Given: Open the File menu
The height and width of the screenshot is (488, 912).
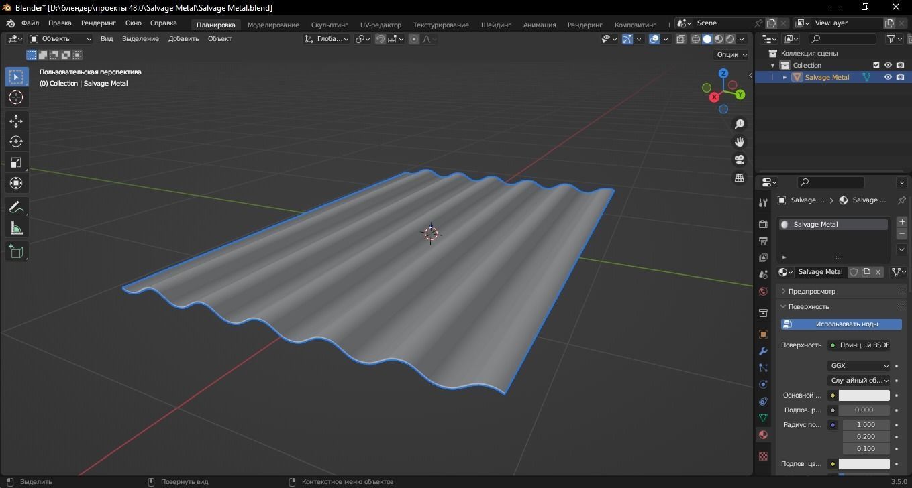Looking at the screenshot, I should coord(30,23).
